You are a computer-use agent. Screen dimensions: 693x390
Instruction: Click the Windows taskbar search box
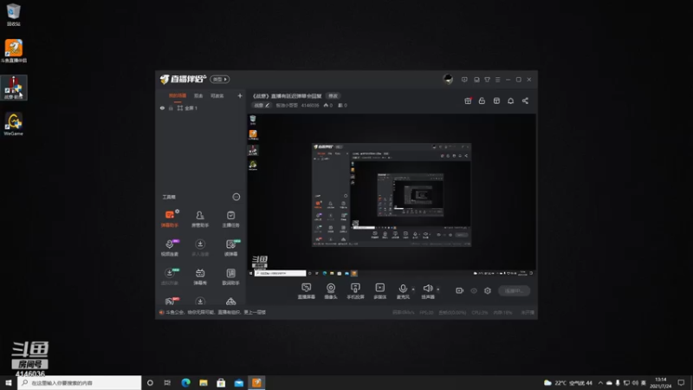pyautogui.click(x=80, y=382)
